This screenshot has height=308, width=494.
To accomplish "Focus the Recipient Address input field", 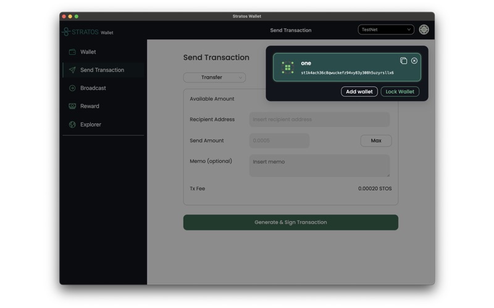I will click(x=319, y=120).
